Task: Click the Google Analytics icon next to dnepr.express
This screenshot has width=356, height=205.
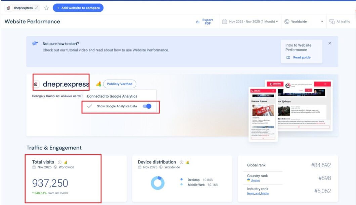Action: (98, 84)
